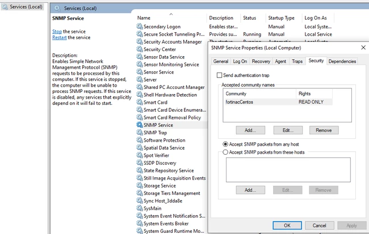Open the Recovery tab
The image size is (369, 234).
click(261, 61)
